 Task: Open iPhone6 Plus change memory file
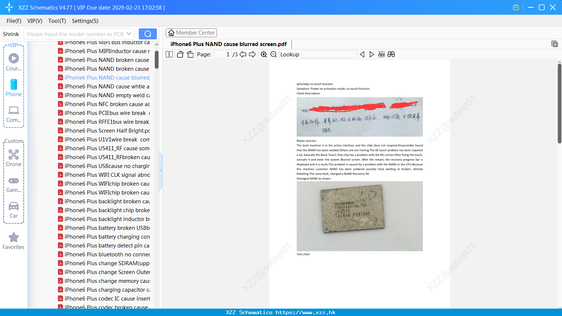click(104, 281)
